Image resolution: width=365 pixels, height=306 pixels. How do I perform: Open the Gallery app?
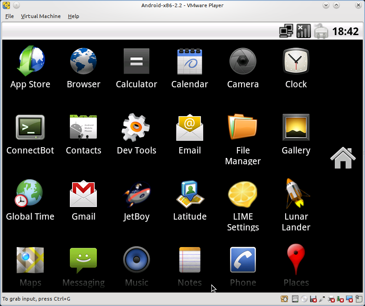[296, 134]
